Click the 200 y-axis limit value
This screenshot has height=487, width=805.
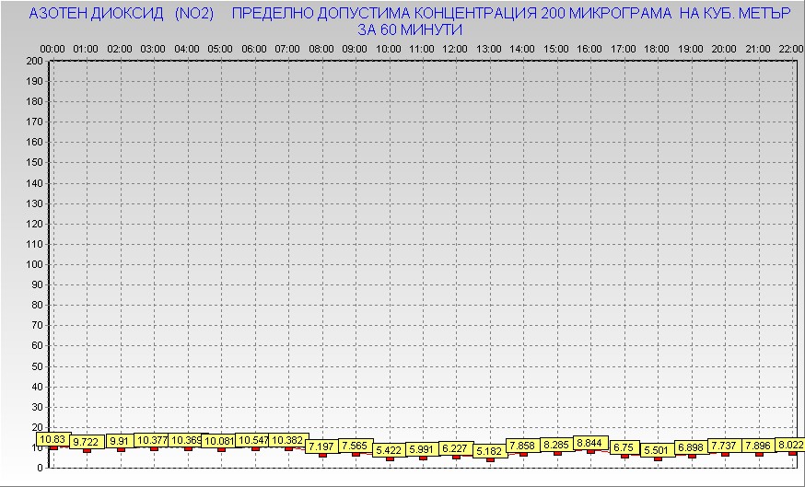[34, 61]
